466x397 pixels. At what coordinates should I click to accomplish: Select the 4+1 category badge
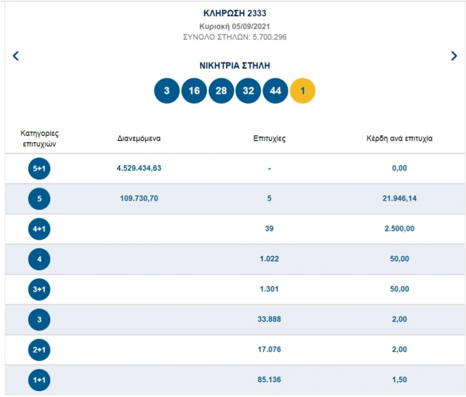(x=39, y=229)
